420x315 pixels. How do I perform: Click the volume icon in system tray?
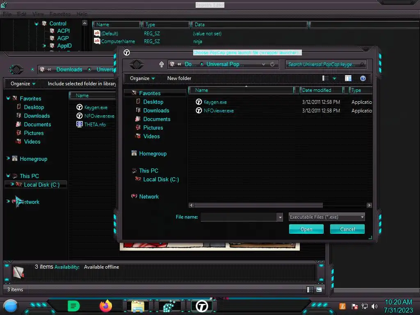[x=374, y=306]
